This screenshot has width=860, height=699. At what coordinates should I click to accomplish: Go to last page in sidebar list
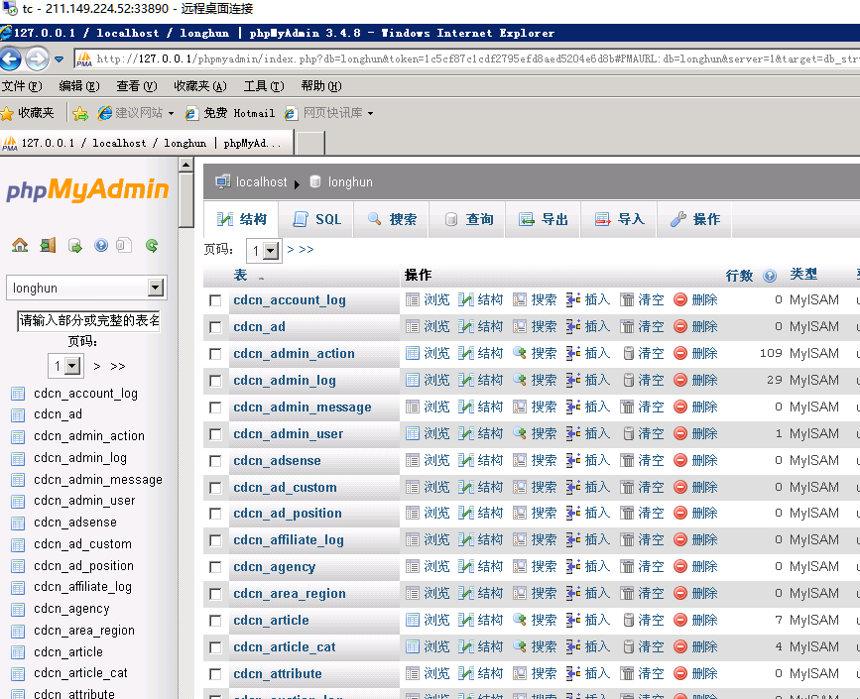(117, 366)
